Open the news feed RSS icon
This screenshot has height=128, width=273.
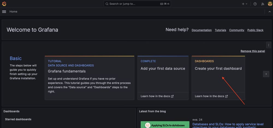[x=263, y=4]
